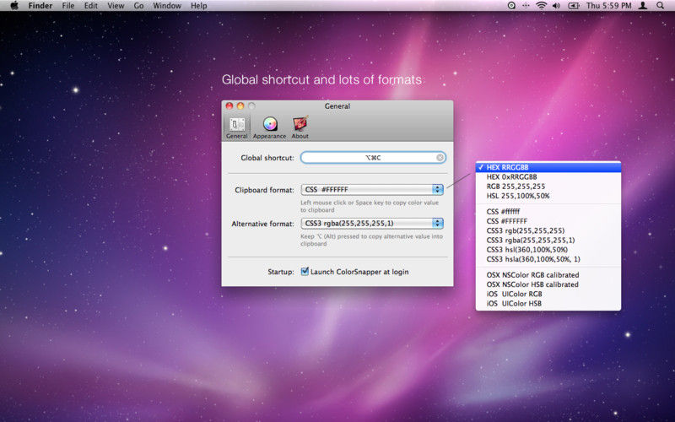Click the Global shortcut recorder field

[x=373, y=158]
